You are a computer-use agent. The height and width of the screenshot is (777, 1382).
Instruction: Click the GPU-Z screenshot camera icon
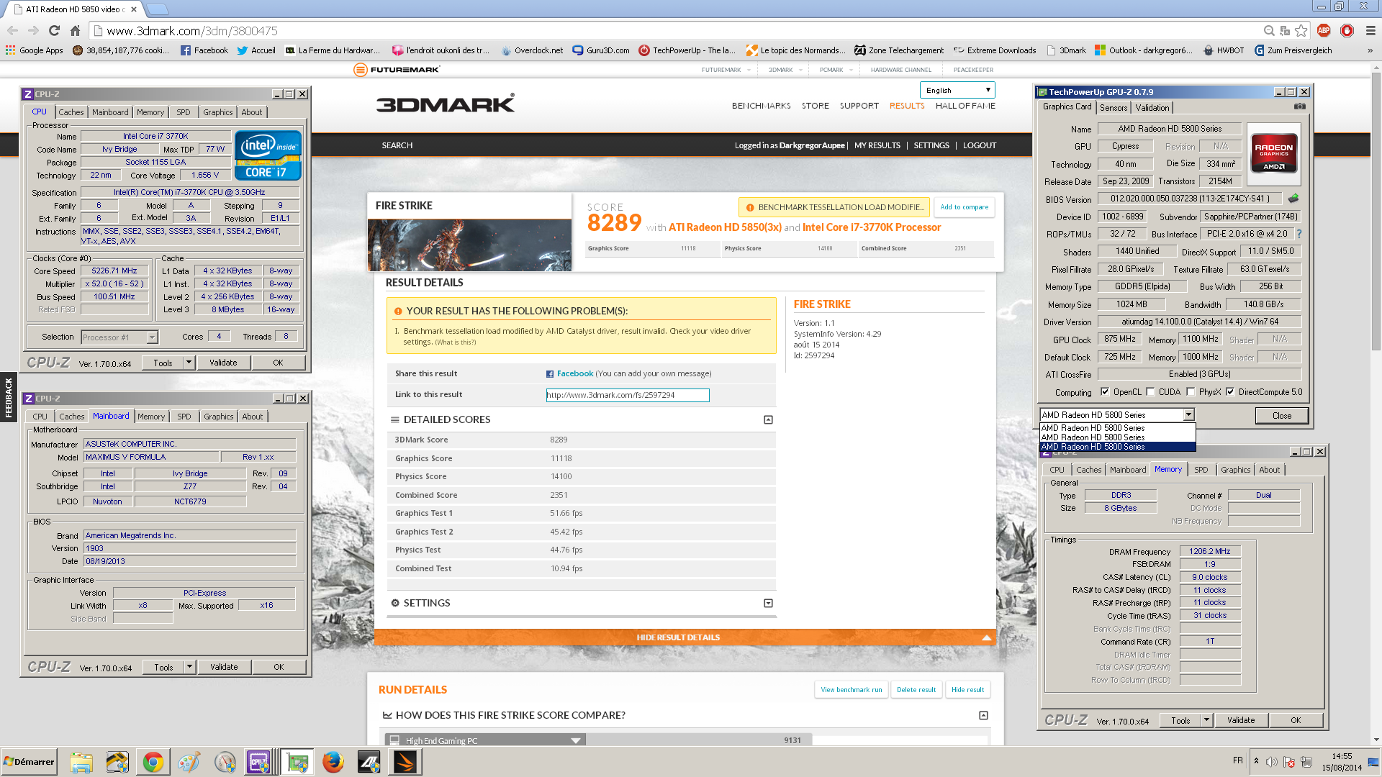(x=1300, y=106)
